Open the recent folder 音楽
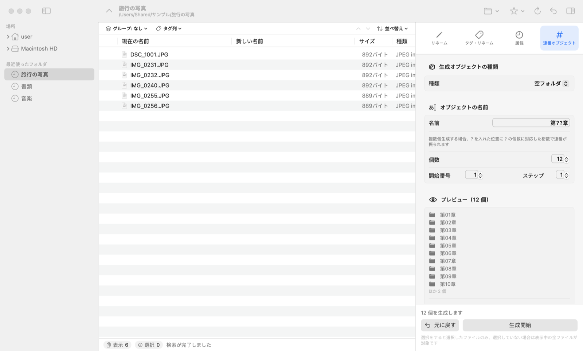The image size is (583, 351). (x=49, y=98)
